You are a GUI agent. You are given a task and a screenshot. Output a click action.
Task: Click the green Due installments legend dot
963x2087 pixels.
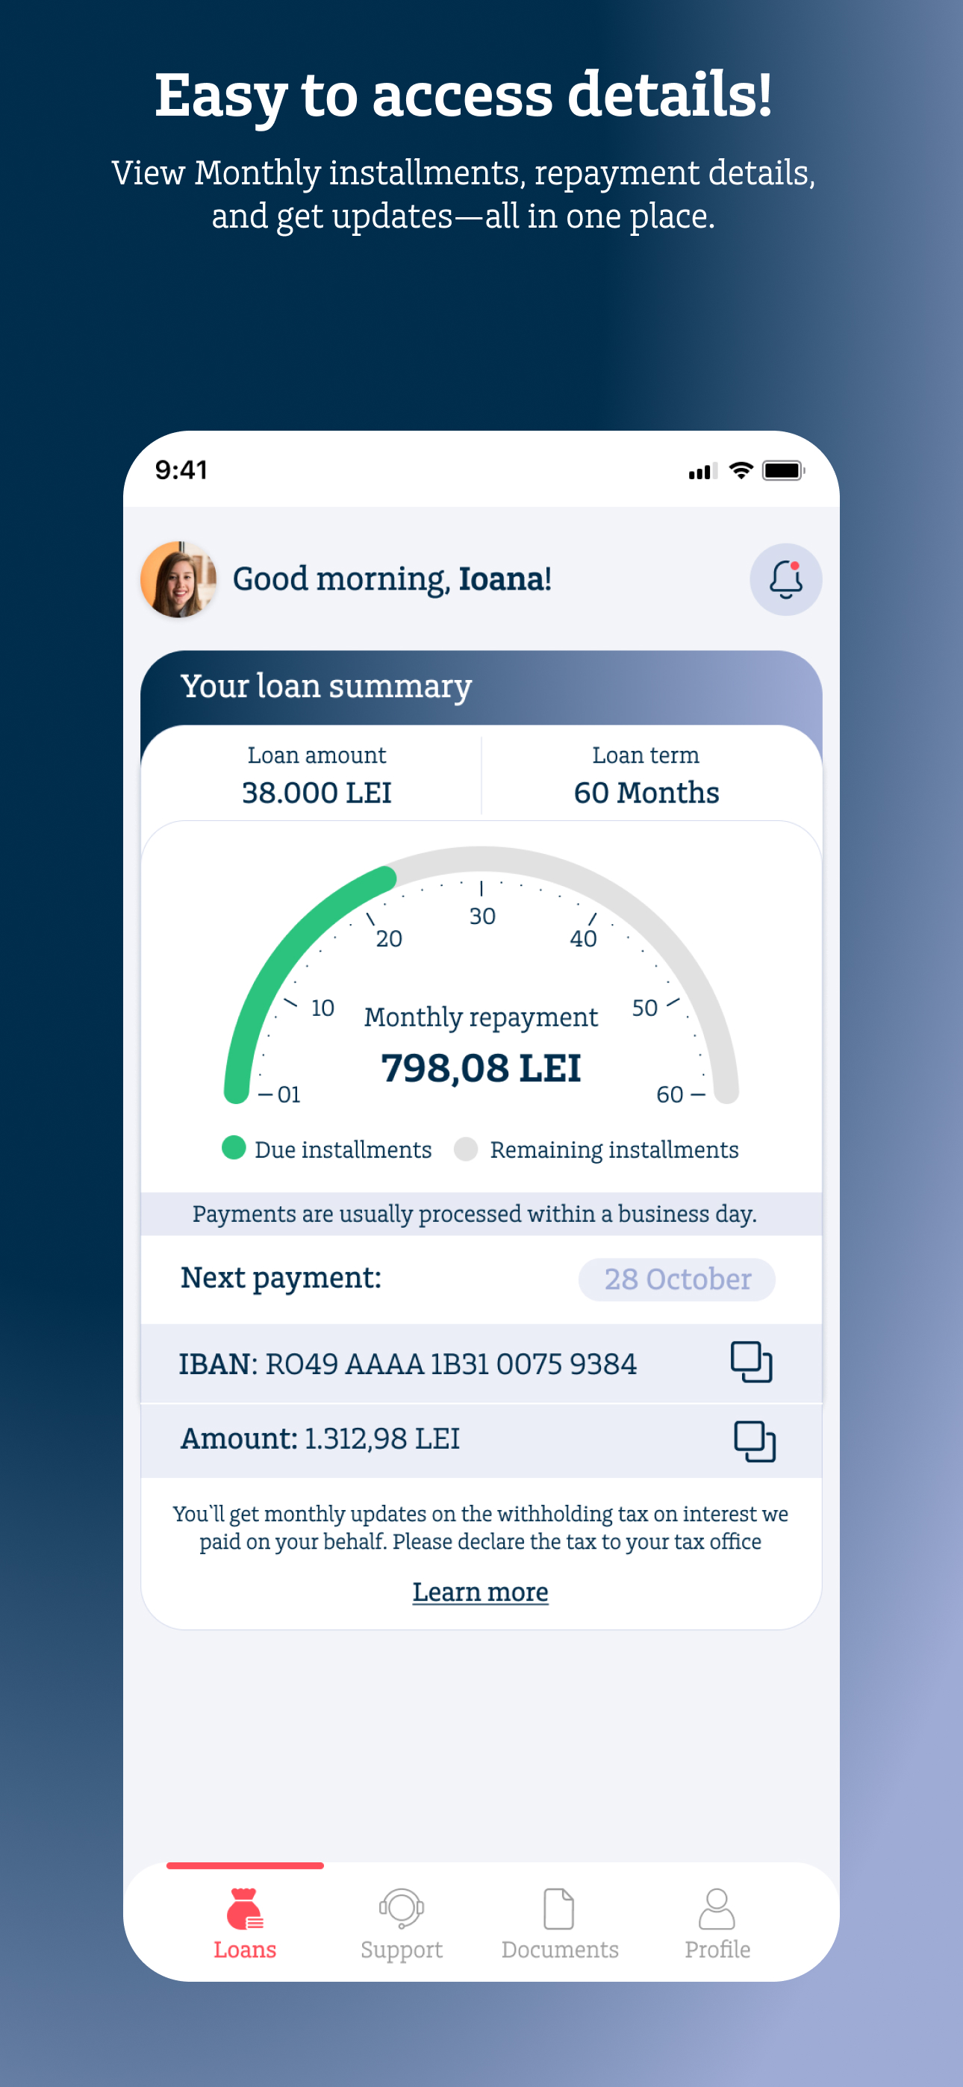pyautogui.click(x=234, y=1148)
